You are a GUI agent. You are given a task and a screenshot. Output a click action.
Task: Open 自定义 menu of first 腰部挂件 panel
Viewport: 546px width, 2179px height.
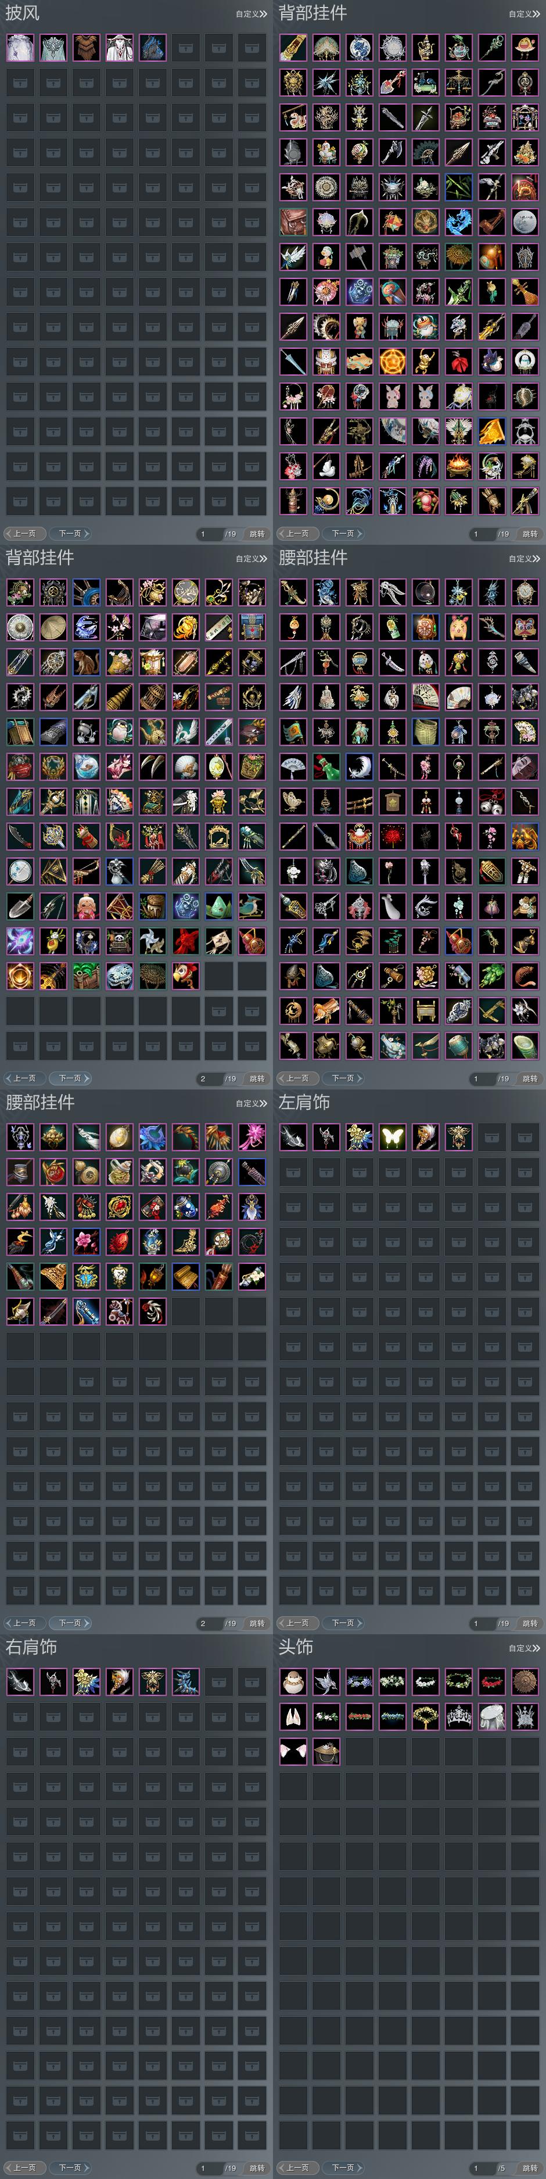(x=524, y=558)
